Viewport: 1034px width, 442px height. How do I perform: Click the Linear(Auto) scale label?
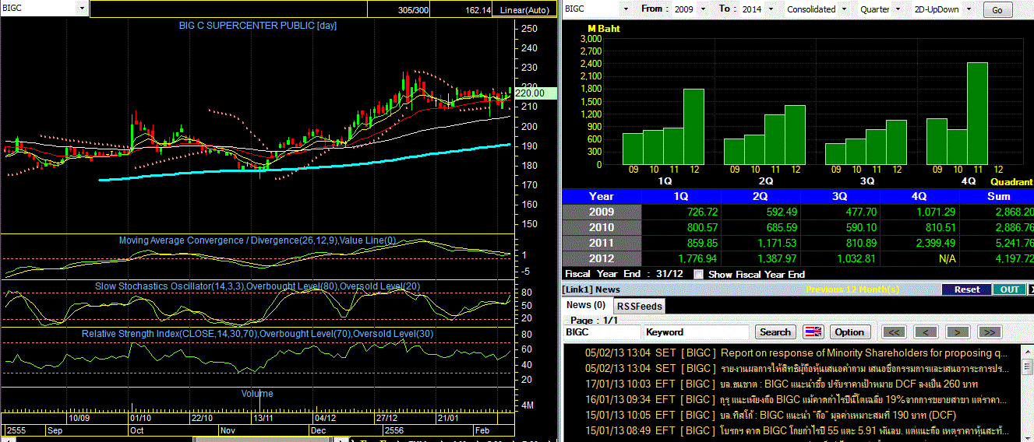click(525, 10)
